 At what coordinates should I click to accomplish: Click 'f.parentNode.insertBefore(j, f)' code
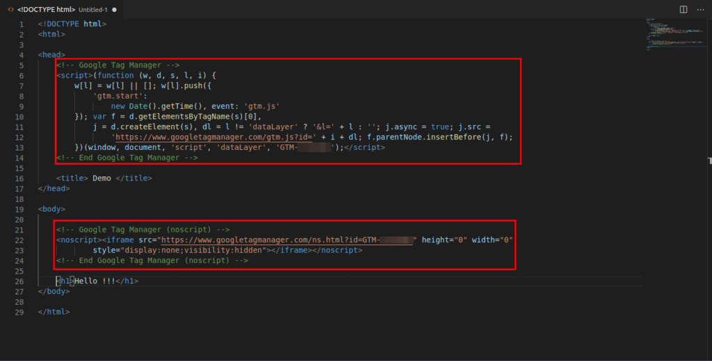pyautogui.click(x=438, y=137)
